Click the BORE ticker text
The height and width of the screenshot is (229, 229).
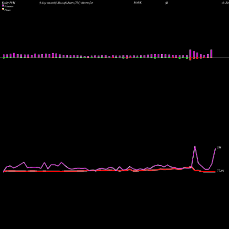click(x=137, y=3)
